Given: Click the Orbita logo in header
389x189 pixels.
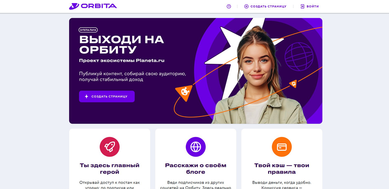Looking at the screenshot, I should 93,6.
